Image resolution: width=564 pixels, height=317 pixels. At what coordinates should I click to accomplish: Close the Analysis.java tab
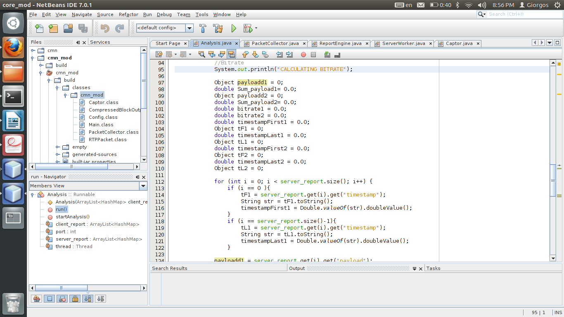(236, 43)
